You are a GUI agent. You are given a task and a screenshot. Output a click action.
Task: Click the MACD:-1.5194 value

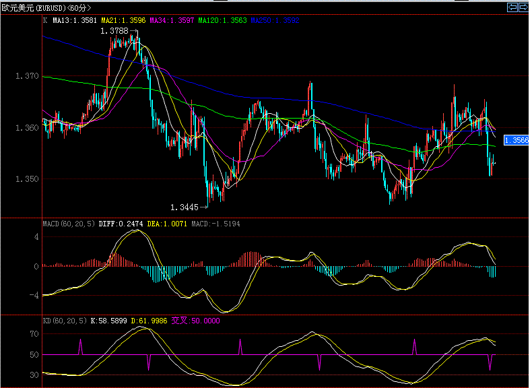coord(215,224)
